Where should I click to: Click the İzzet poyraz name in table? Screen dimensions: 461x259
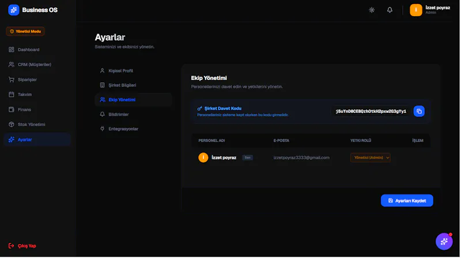click(224, 158)
